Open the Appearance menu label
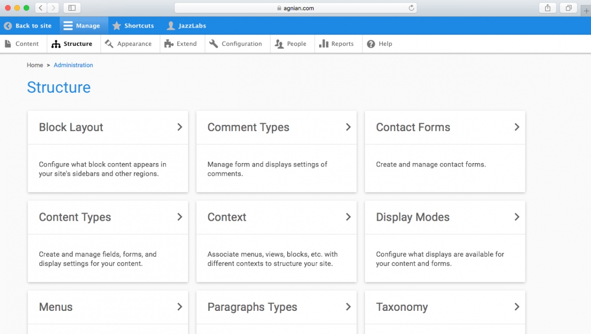Screen dimensions: 591x334 click(134, 44)
